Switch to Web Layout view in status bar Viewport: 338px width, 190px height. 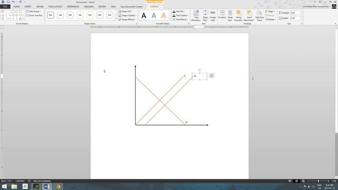click(303, 181)
